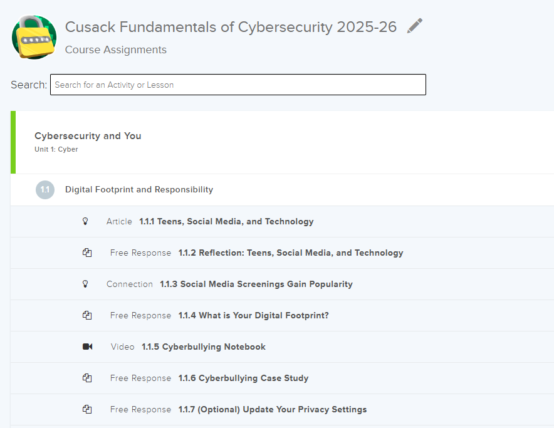Open 1.1.6 Cyberbullying Case Study
554x428 pixels.
(243, 378)
